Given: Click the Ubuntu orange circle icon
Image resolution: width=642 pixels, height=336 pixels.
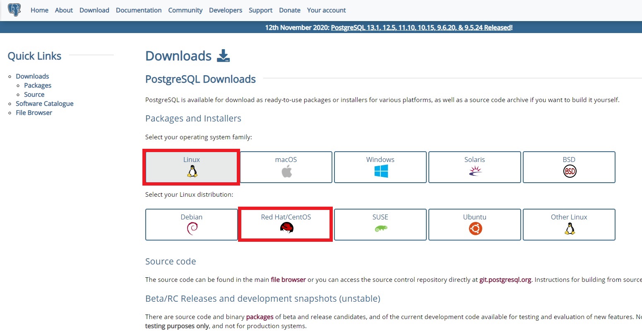Looking at the screenshot, I should (475, 229).
